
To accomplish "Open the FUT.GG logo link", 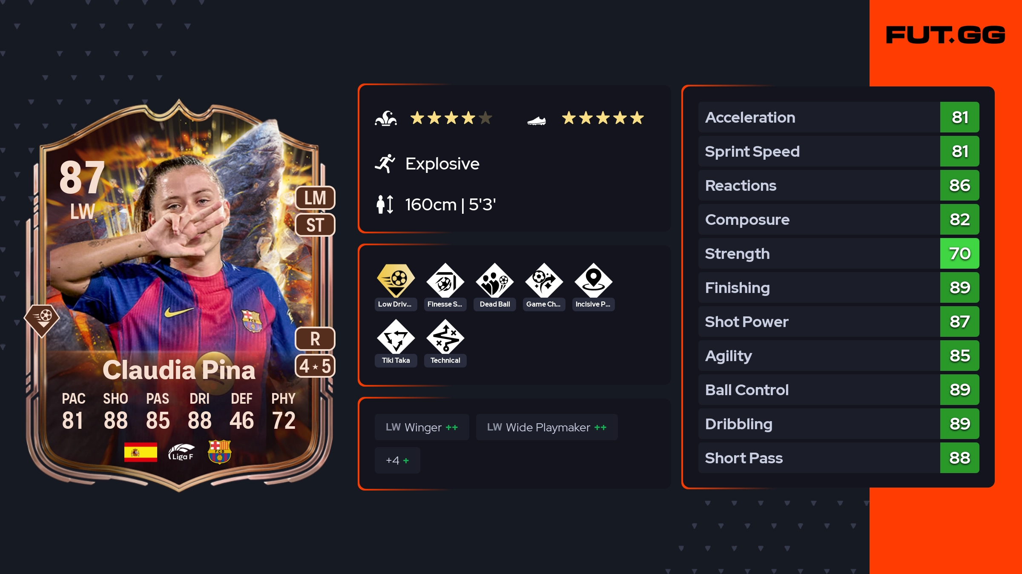I will tap(945, 35).
